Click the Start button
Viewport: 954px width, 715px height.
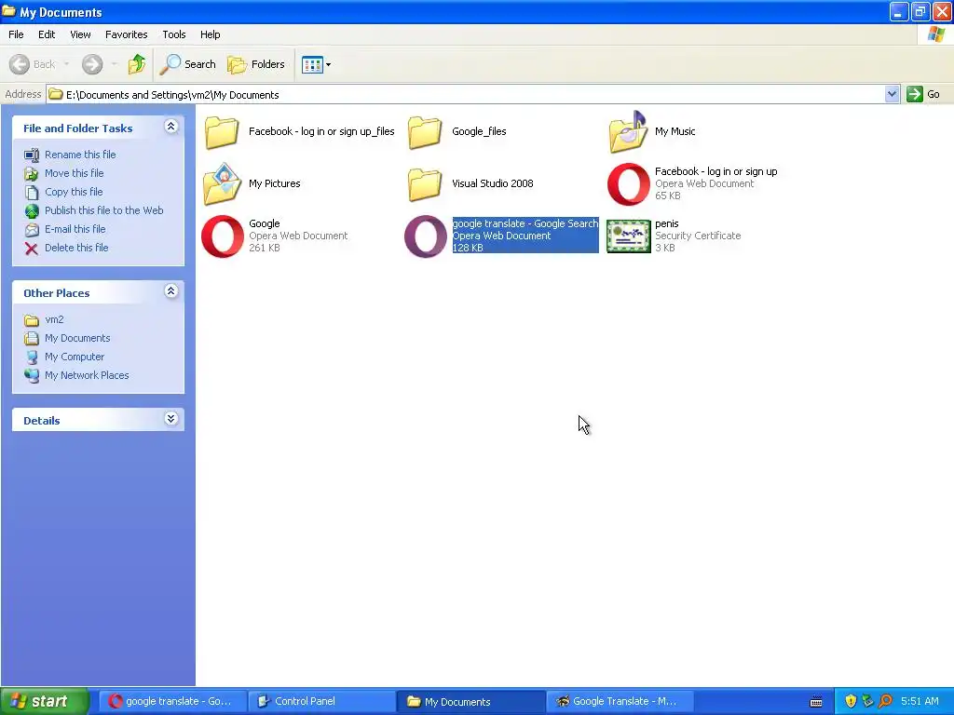45,701
